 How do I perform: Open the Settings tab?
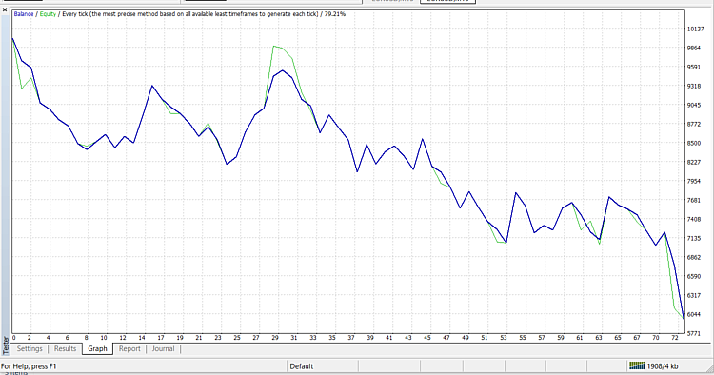(x=30, y=349)
